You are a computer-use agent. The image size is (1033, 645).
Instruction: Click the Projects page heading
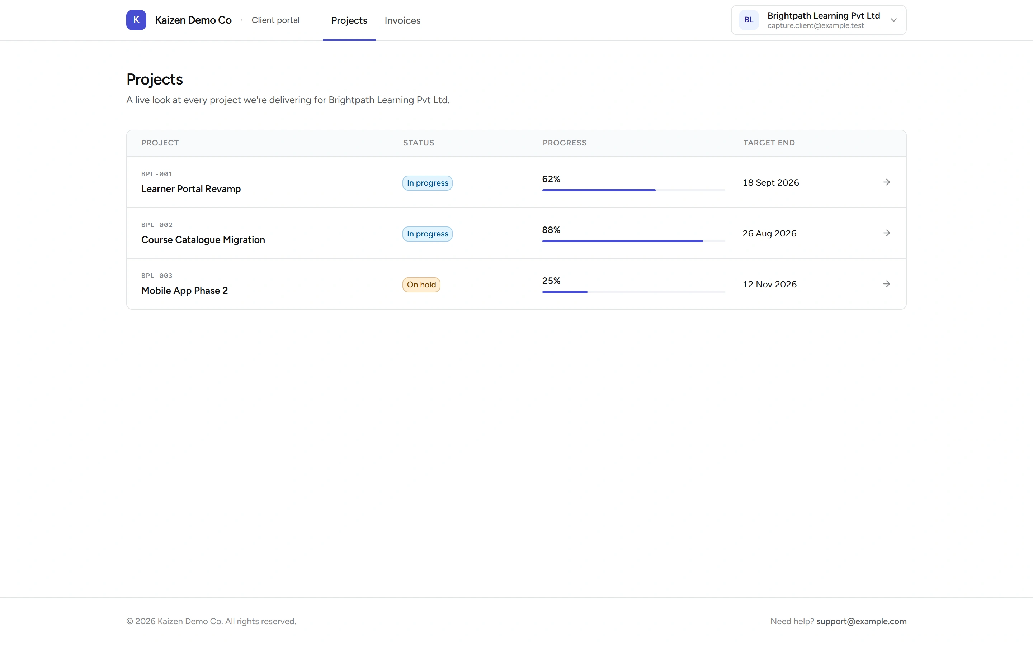[155, 79]
